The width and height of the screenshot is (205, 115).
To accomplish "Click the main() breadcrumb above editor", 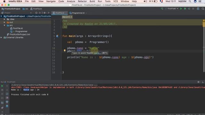I will 67,17.
